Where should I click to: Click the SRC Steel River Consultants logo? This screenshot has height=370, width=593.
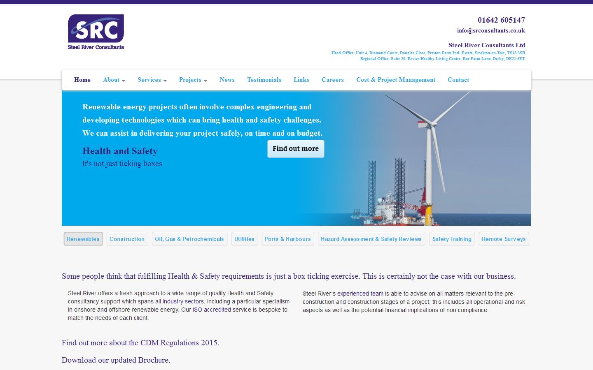(x=96, y=32)
